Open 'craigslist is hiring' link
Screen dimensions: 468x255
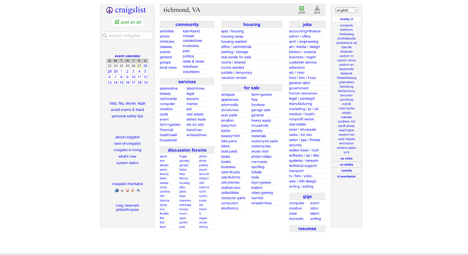click(127, 150)
